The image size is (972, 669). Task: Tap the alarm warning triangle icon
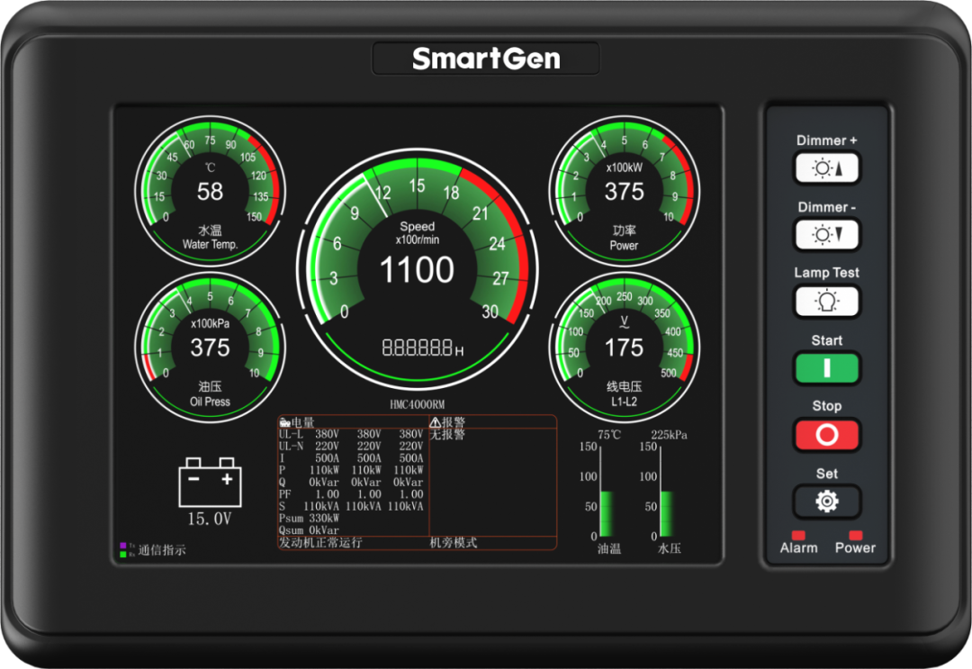click(436, 422)
